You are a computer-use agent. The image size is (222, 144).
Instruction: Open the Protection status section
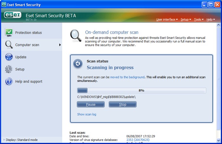(x=32, y=33)
